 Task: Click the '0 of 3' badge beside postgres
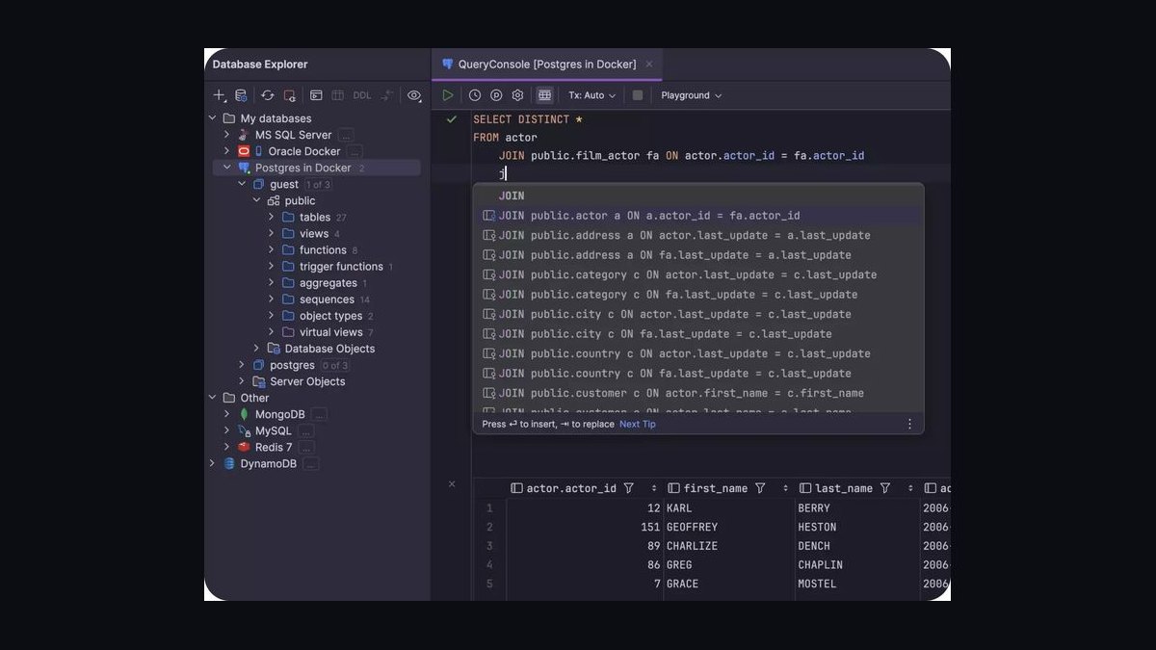click(335, 366)
